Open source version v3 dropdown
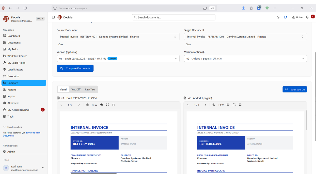The width and height of the screenshot is (316, 178). click(x=118, y=59)
